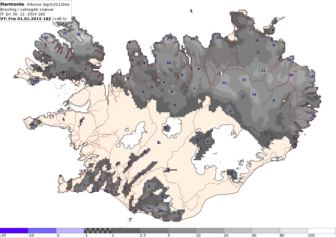The image size is (336, 238).
Task: Click the '60' value in the Westfjords
Action: [x=78, y=35]
